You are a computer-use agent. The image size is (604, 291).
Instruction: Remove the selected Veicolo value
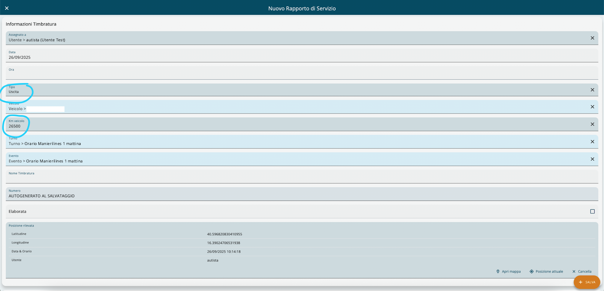click(592, 107)
